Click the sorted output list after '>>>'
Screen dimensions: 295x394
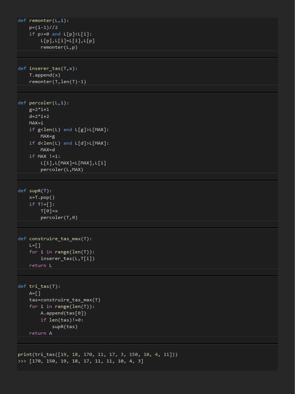tap(86, 361)
